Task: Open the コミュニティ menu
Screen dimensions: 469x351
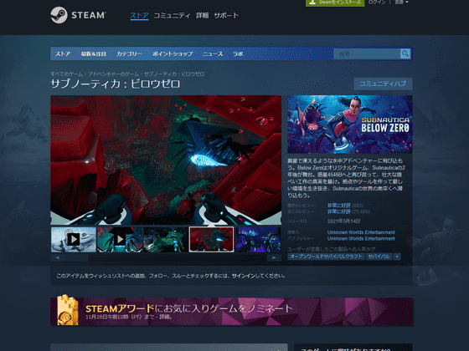Action: [x=172, y=16]
